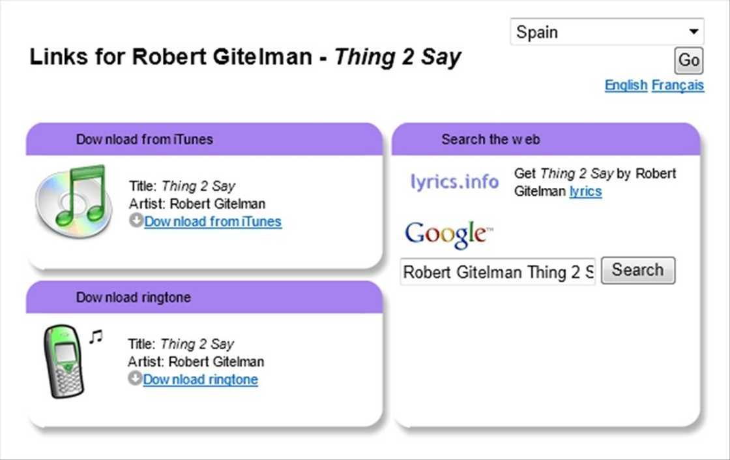Screen dimensions: 730x460
Task: Follow the Download ringtone link
Action: coord(201,379)
